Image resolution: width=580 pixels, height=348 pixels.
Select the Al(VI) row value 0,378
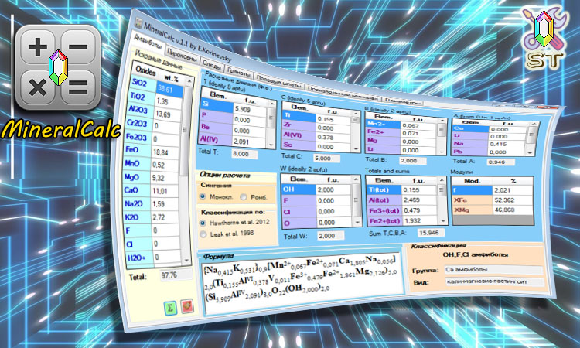coord(333,137)
